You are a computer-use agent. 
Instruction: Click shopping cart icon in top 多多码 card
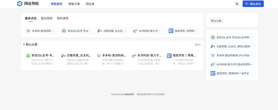(28, 31)
